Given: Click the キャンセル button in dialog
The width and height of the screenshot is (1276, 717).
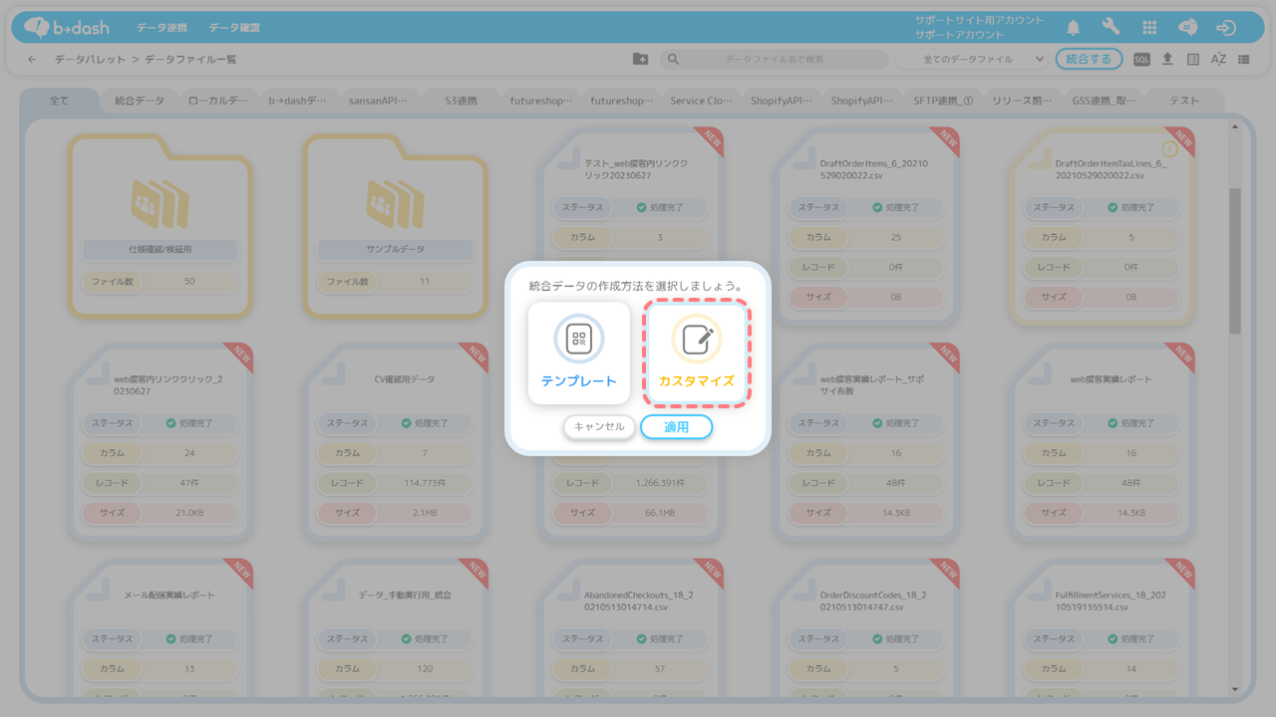Looking at the screenshot, I should click(x=599, y=426).
